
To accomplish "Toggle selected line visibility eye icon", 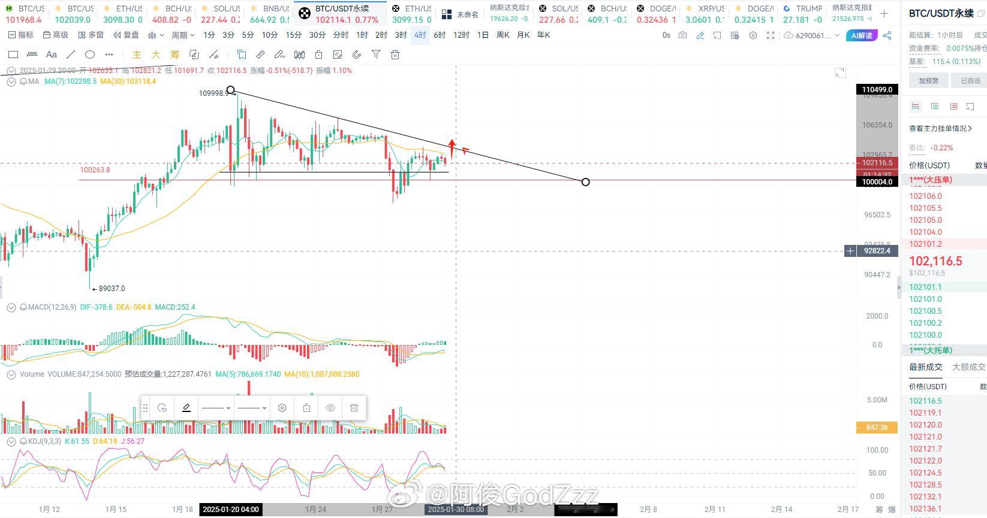I will [330, 408].
